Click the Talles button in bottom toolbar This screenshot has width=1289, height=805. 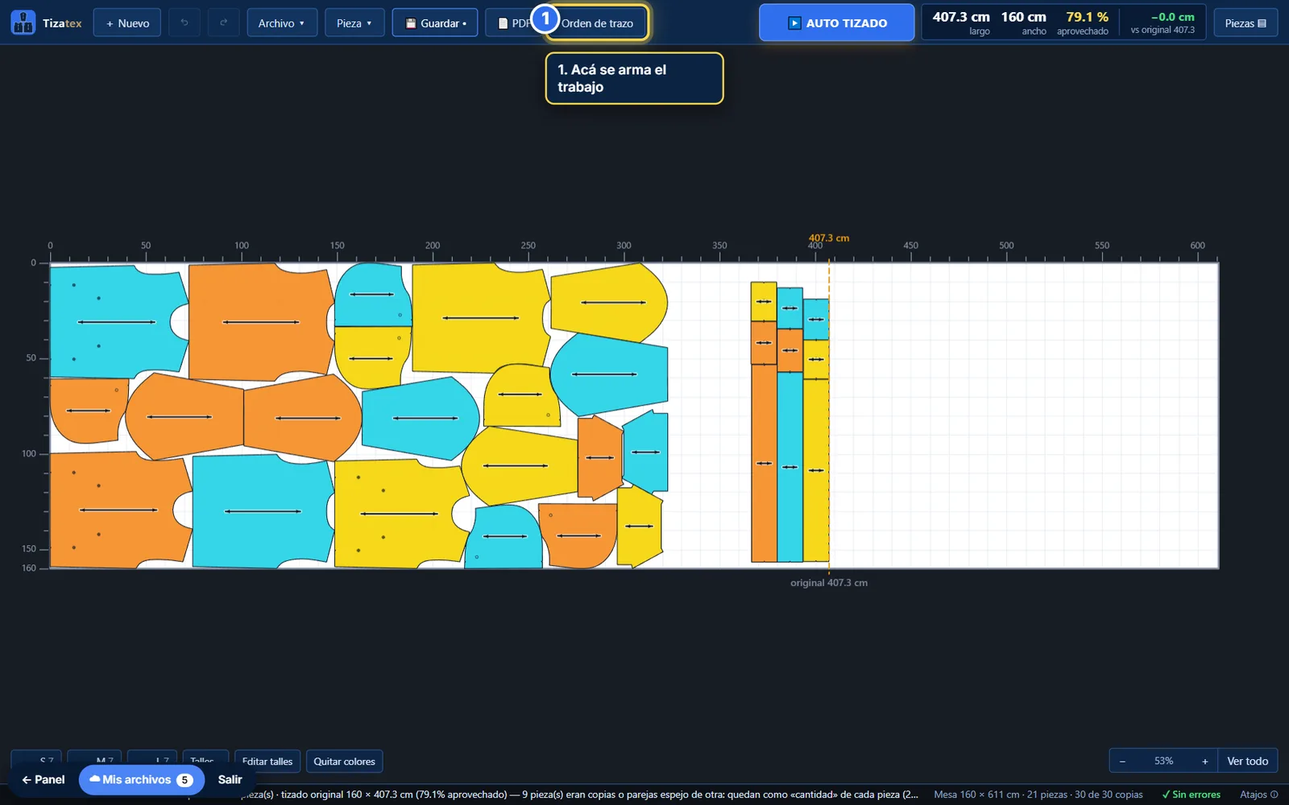(205, 761)
